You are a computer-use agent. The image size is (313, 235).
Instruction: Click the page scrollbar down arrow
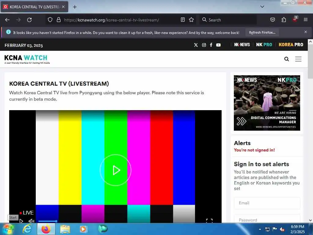pos(310,220)
